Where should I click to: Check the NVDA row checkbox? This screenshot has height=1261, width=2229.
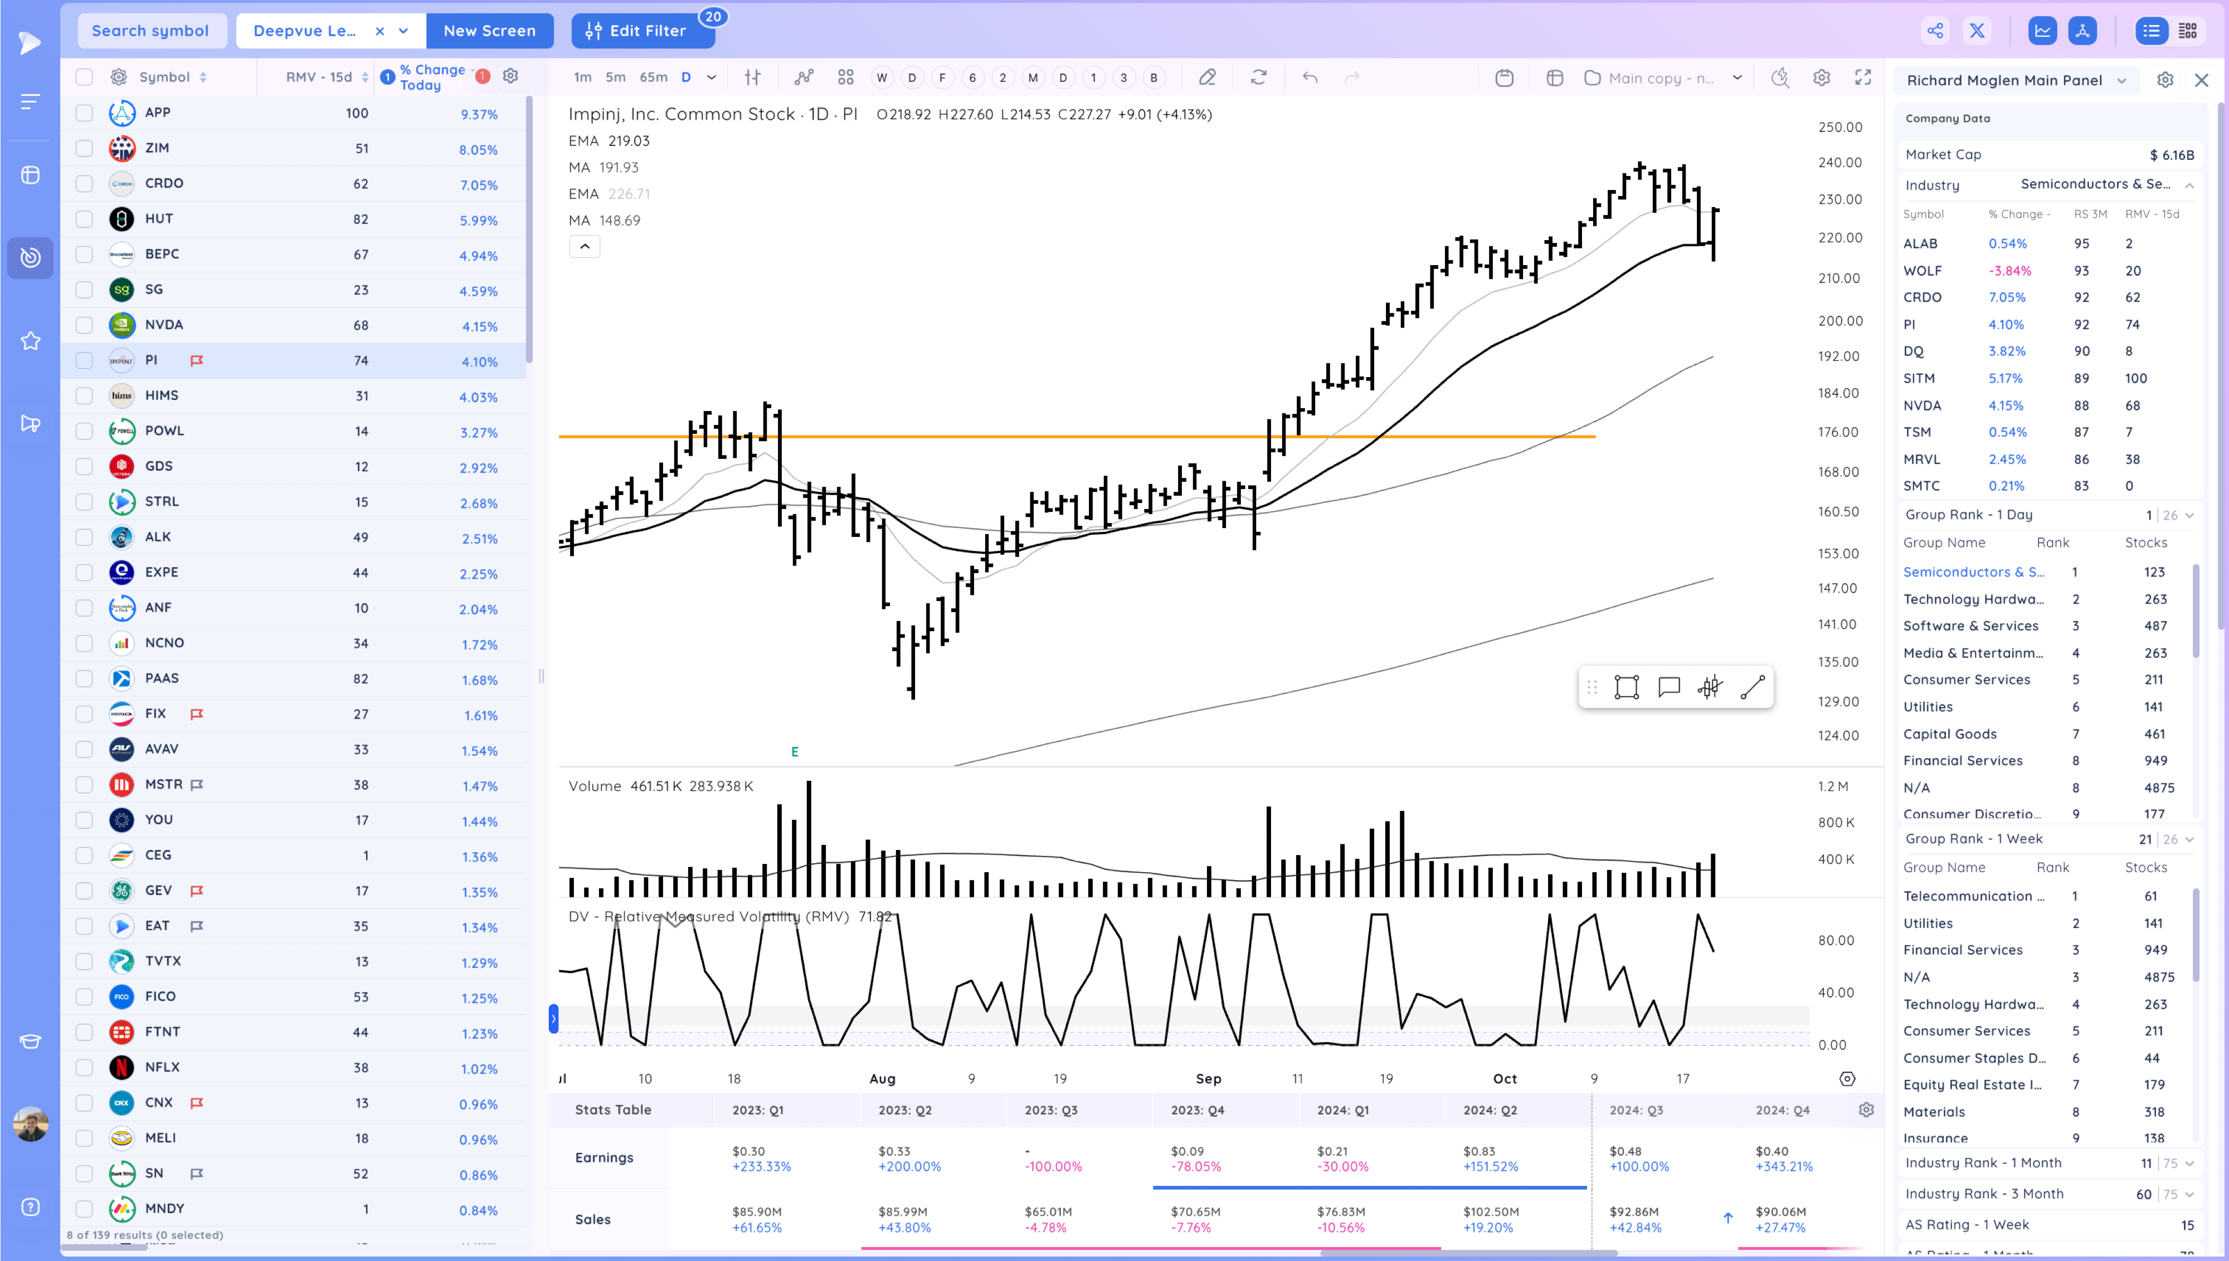coord(84,325)
